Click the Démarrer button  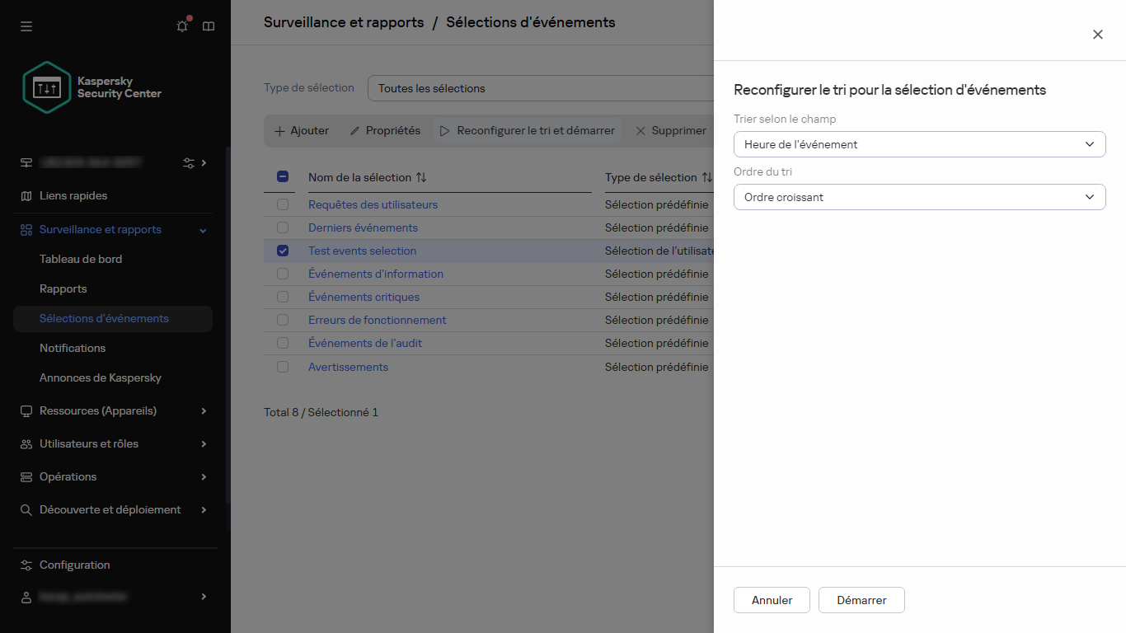pos(861,600)
